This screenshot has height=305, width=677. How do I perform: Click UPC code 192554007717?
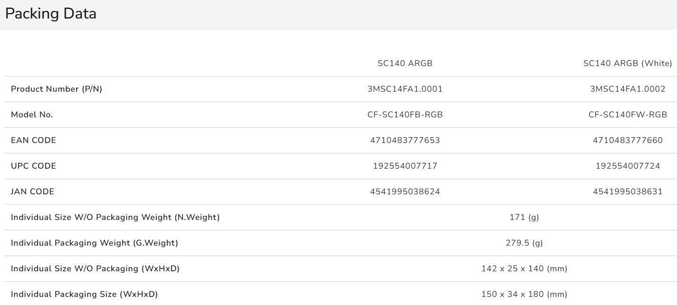(x=405, y=166)
